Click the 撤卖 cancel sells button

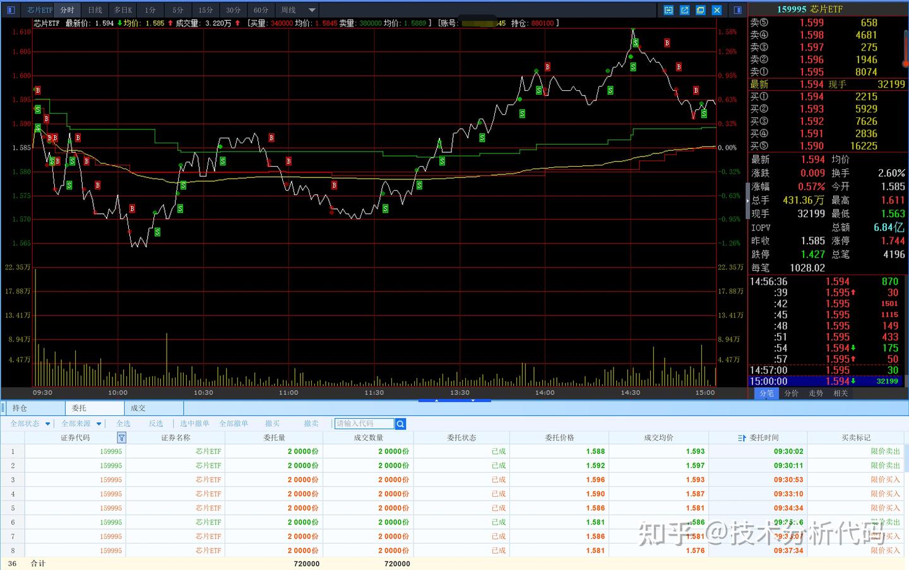(x=311, y=424)
